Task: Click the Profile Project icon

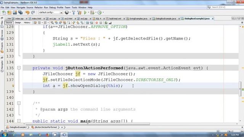Action: click(100, 13)
